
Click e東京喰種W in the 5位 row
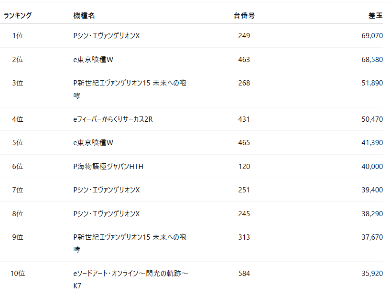pyautogui.click(x=93, y=143)
